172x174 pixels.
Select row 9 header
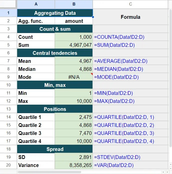(x=8, y=77)
